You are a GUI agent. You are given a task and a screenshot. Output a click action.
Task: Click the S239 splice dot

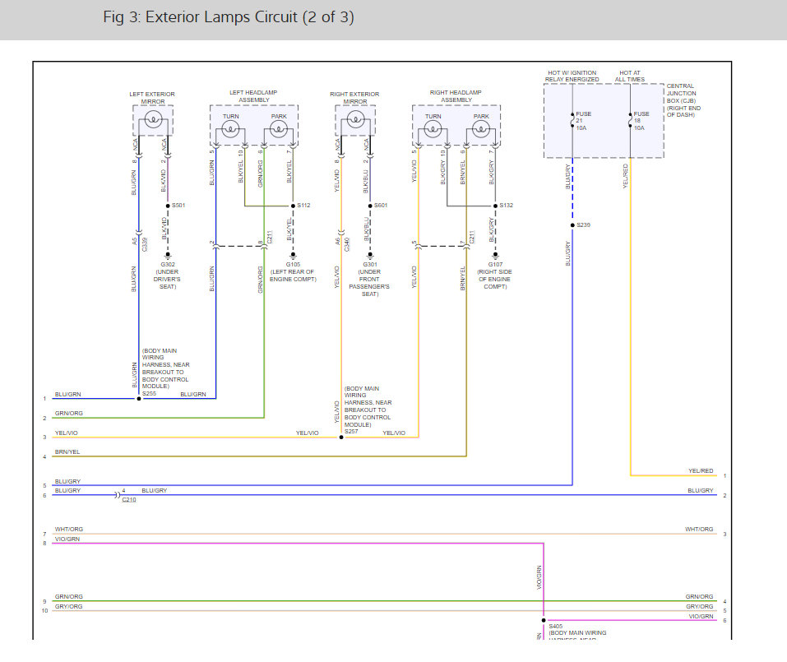(572, 225)
